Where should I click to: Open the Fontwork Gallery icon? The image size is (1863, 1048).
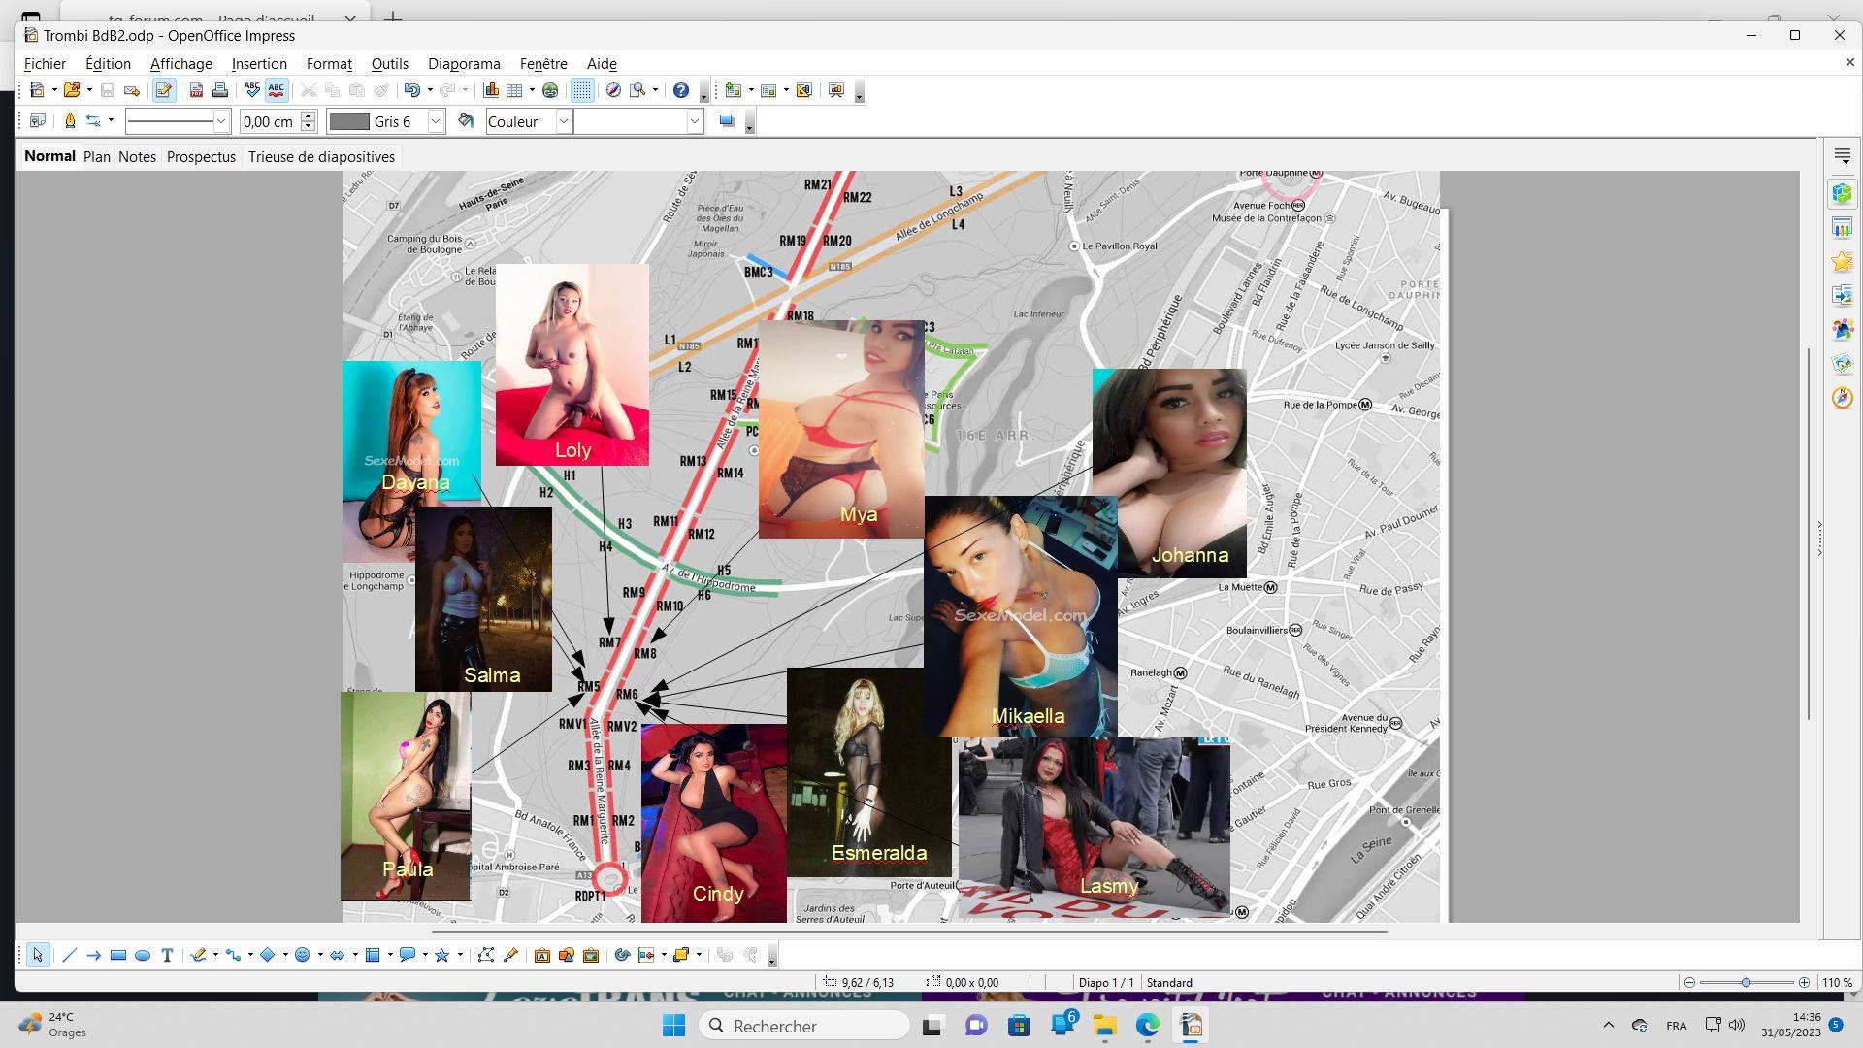(542, 956)
